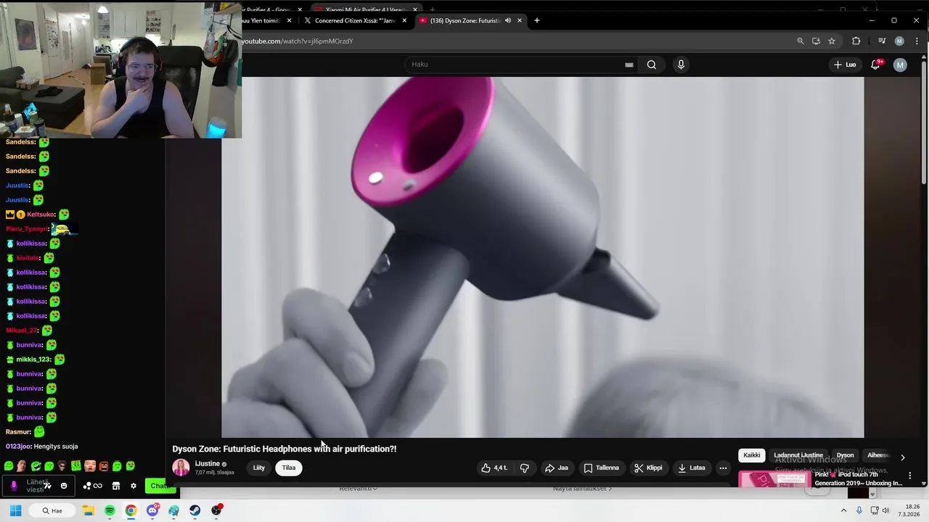The width and height of the screenshot is (929, 522).
Task: Open the chat shop icon
Action: coord(116,486)
